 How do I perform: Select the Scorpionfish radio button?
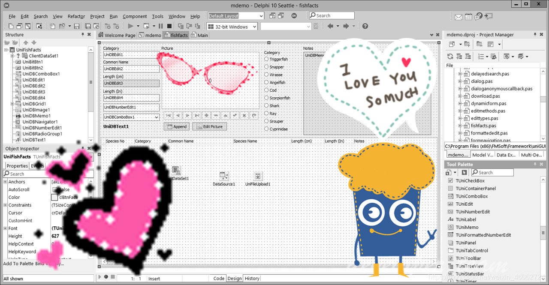266,98
